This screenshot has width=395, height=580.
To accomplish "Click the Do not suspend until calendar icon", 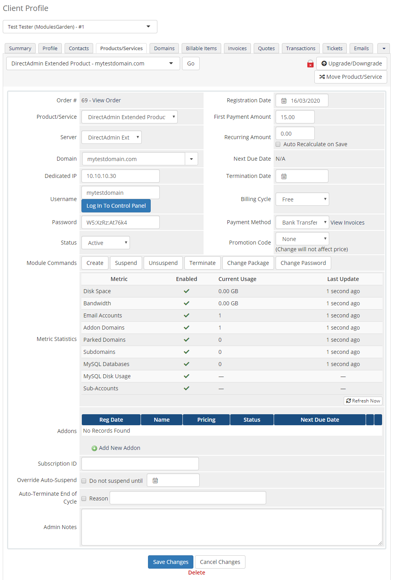I will (x=155, y=480).
